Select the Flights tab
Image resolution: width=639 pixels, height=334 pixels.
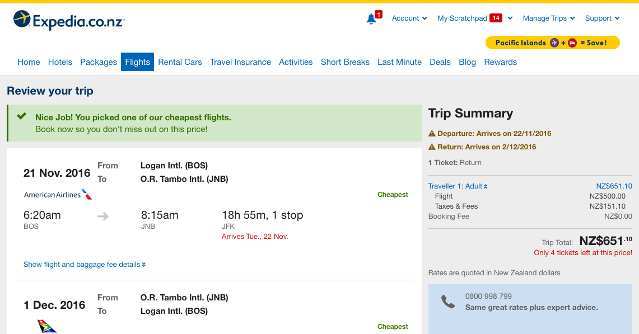pyautogui.click(x=137, y=62)
